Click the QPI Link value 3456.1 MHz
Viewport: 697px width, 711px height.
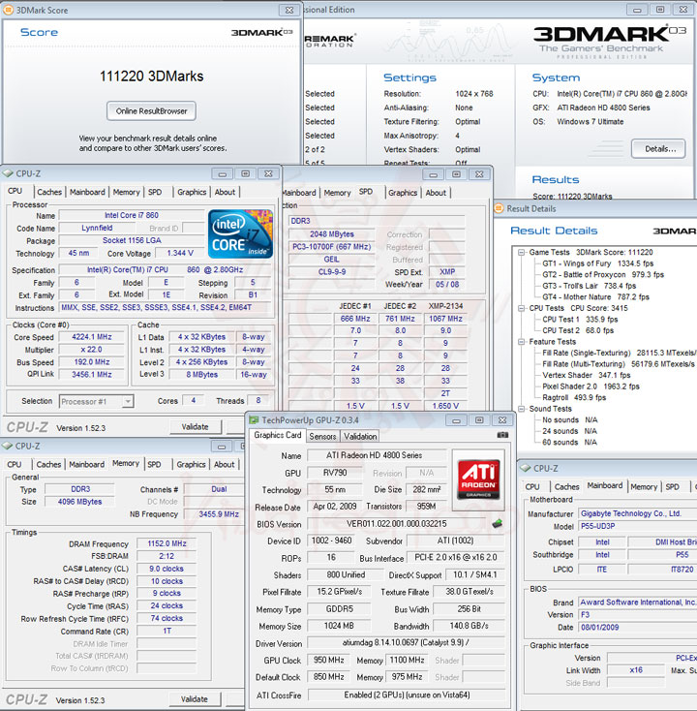coord(92,375)
